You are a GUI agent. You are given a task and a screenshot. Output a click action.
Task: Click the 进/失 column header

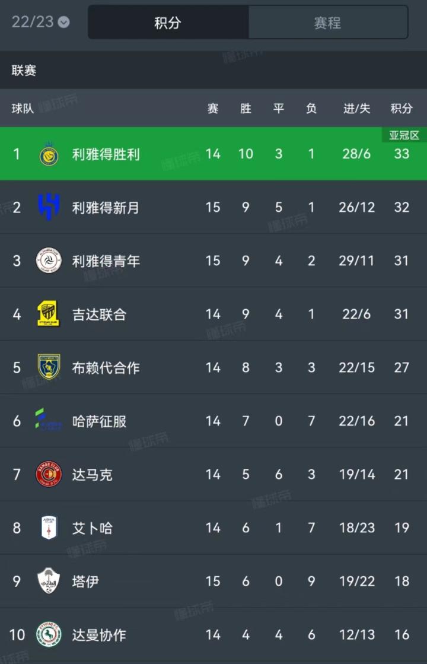[356, 109]
